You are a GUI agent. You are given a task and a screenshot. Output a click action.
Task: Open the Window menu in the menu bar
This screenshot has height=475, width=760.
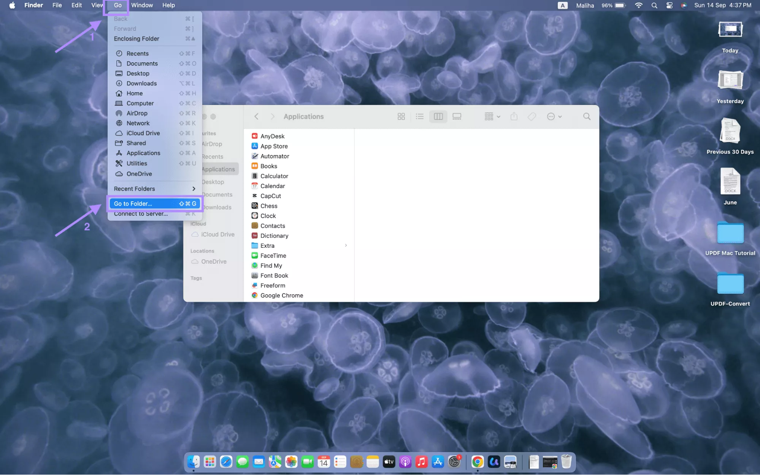tap(142, 5)
